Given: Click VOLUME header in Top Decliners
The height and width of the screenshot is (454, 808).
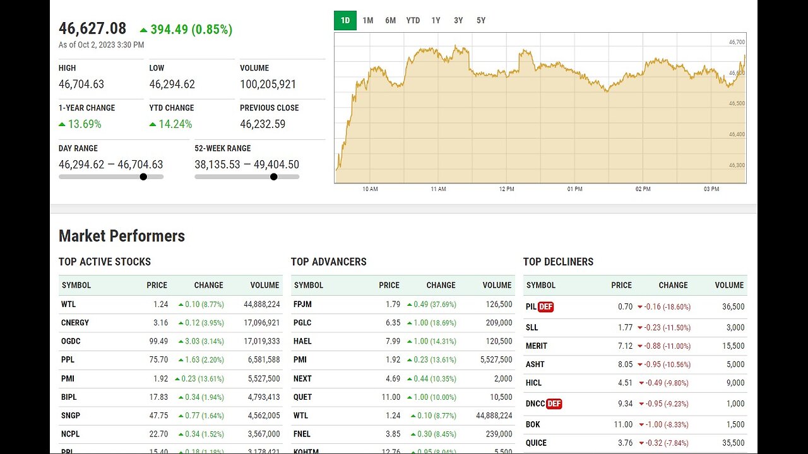Looking at the screenshot, I should tap(729, 285).
